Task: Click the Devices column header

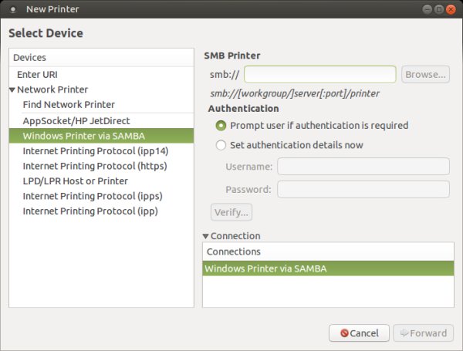Action: pos(101,58)
